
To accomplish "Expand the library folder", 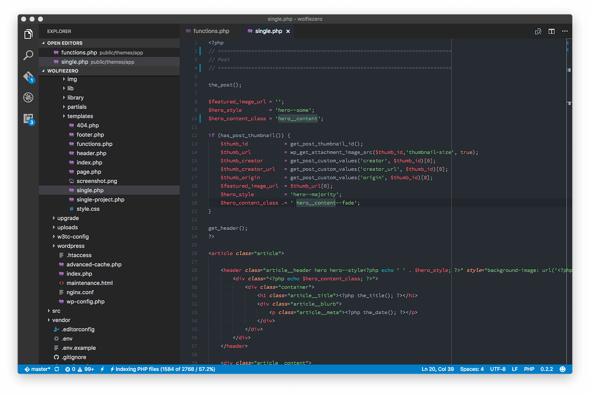I will [x=109, y=98].
